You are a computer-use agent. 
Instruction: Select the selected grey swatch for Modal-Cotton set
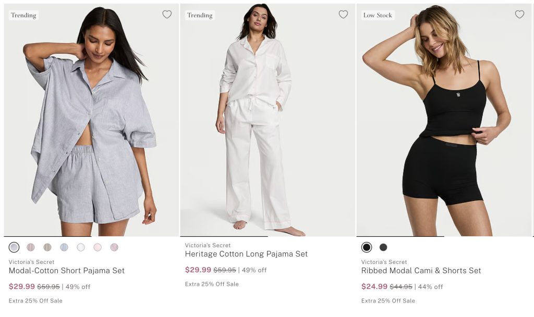(14, 247)
